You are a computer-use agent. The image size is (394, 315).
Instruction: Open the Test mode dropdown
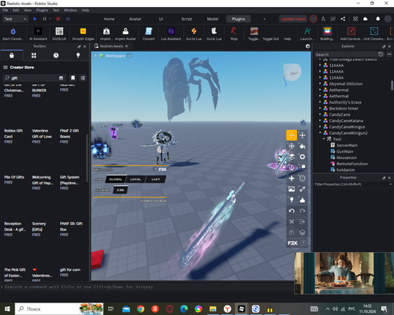coord(15,19)
